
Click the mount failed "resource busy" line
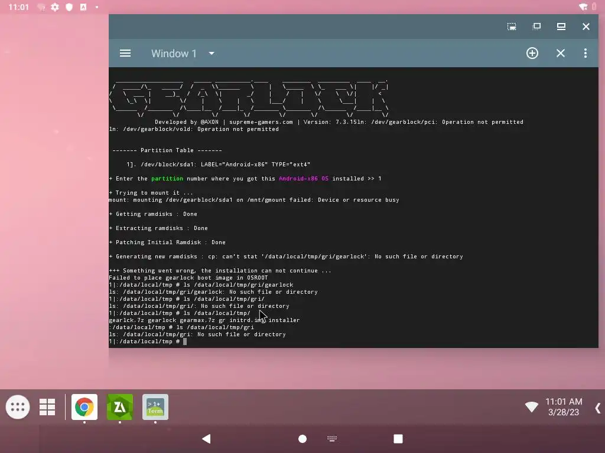(x=254, y=200)
